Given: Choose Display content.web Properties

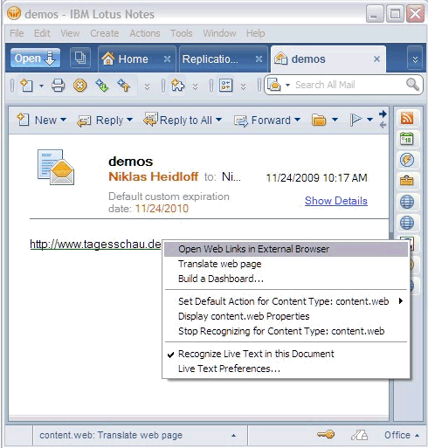Looking at the screenshot, I should point(286,316).
